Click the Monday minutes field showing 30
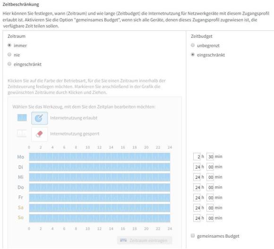This screenshot has height=249, width=274. (210, 157)
